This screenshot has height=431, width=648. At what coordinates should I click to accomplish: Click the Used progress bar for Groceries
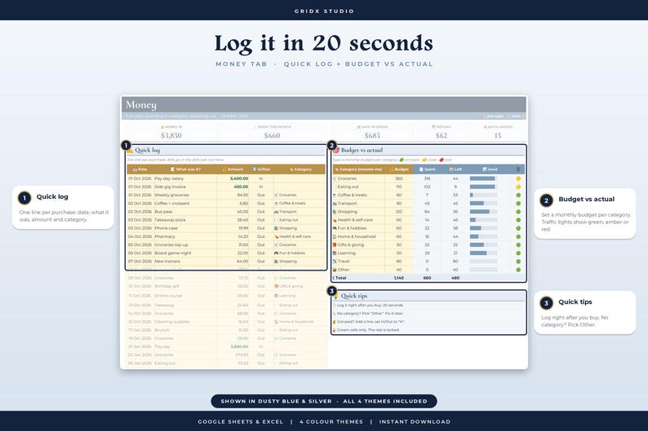(x=483, y=178)
